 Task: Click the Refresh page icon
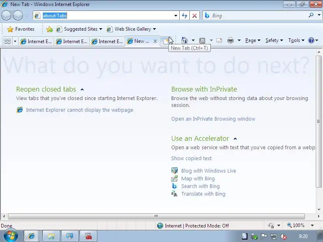(185, 16)
